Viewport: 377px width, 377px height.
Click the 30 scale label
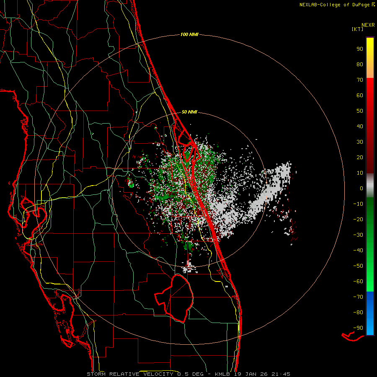click(360, 142)
